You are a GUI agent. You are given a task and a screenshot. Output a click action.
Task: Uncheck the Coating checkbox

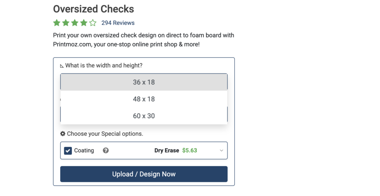click(68, 151)
